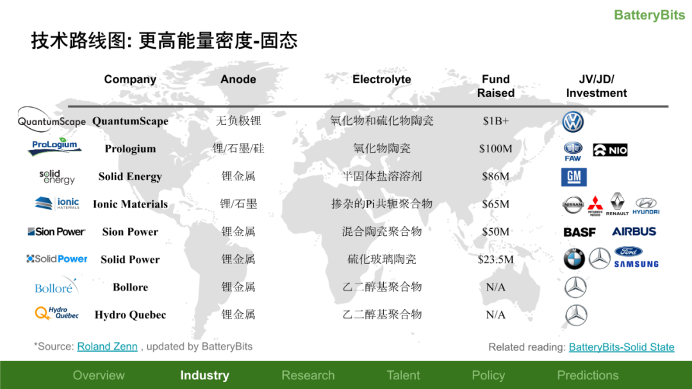Click the Nissan logo
Viewport: 692px width, 389px height.
pos(573,205)
